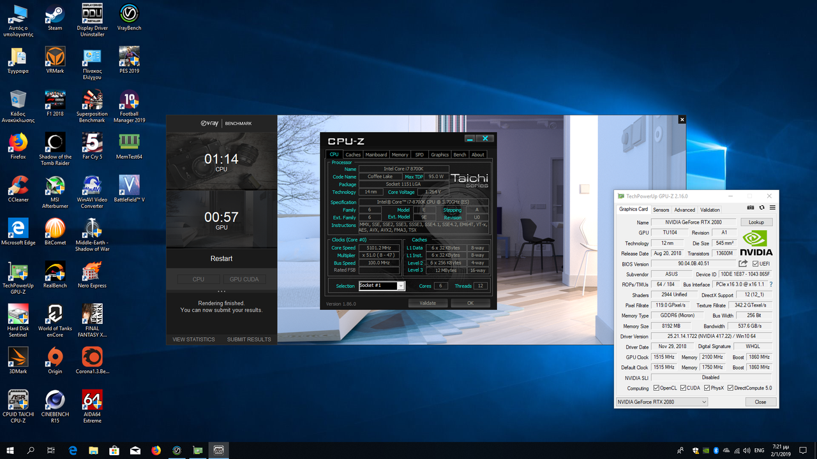This screenshot has width=817, height=459.
Task: Open AIDA64 Extreme shortcut
Action: pyautogui.click(x=92, y=407)
